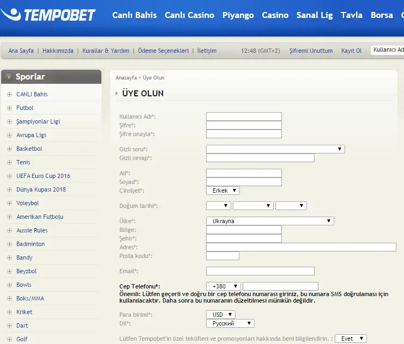
Task: Click the plus icon beside CANLI Bahis
Action: [x=9, y=94]
